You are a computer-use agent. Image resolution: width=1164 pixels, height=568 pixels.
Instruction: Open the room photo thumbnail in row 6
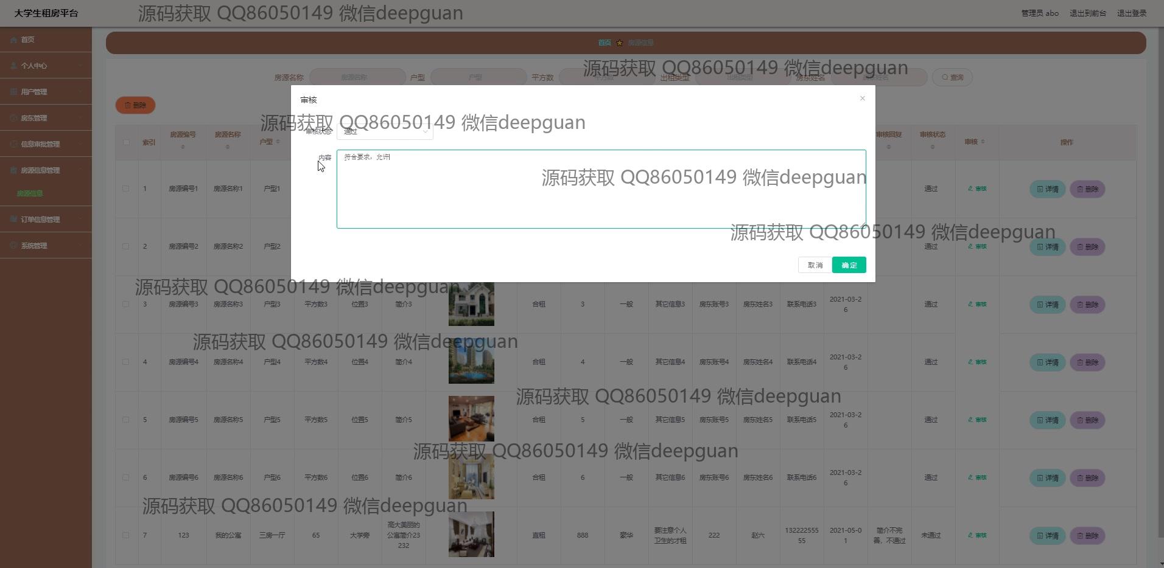[471, 477]
